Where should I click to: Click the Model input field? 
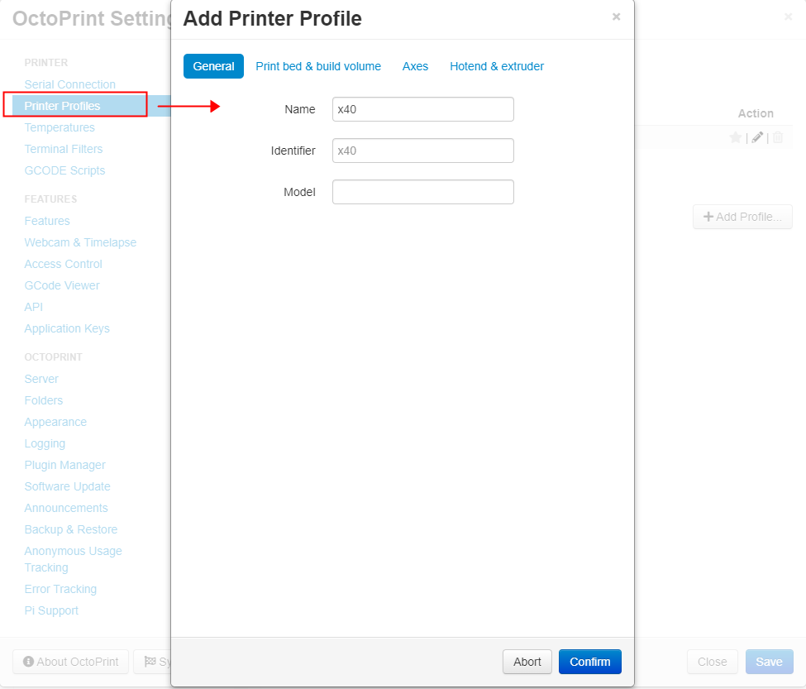click(423, 192)
